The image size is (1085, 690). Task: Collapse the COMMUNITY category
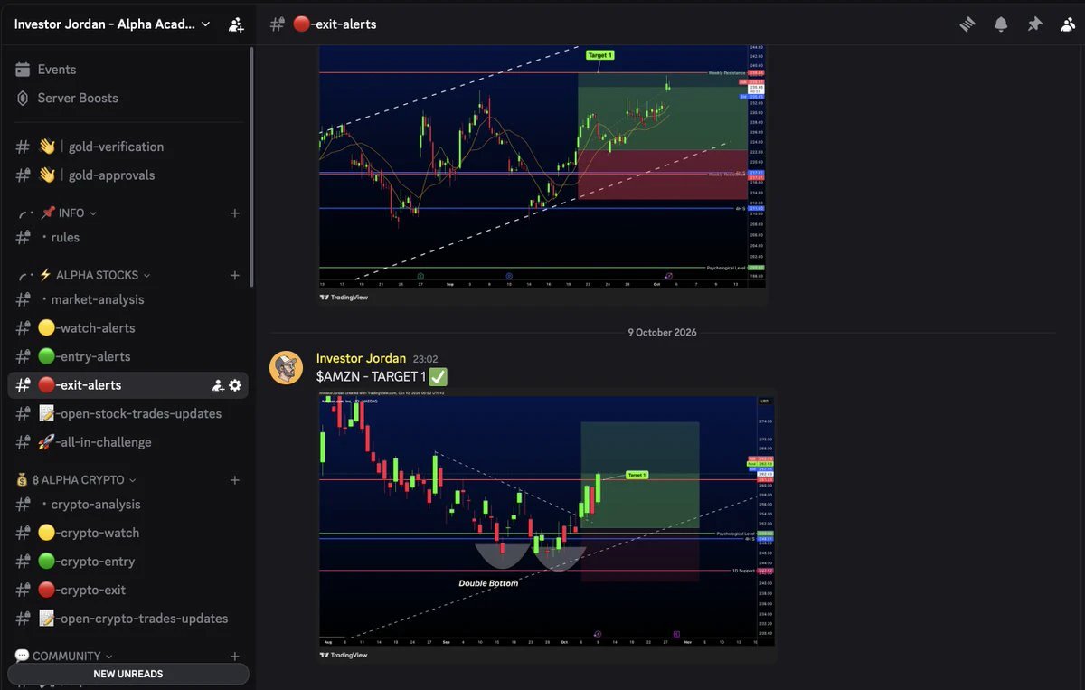coord(63,657)
